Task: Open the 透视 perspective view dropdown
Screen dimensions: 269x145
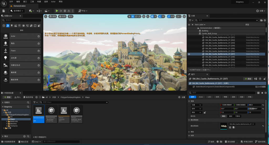Action: (53, 17)
